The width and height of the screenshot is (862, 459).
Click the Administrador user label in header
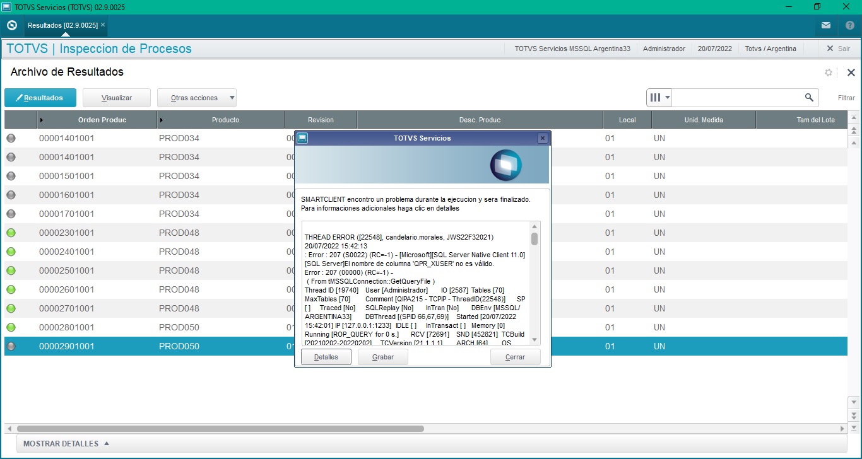[x=664, y=49]
